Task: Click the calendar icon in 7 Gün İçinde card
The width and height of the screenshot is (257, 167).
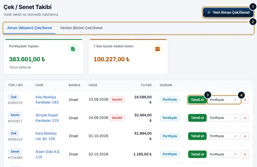Action: pos(158,49)
